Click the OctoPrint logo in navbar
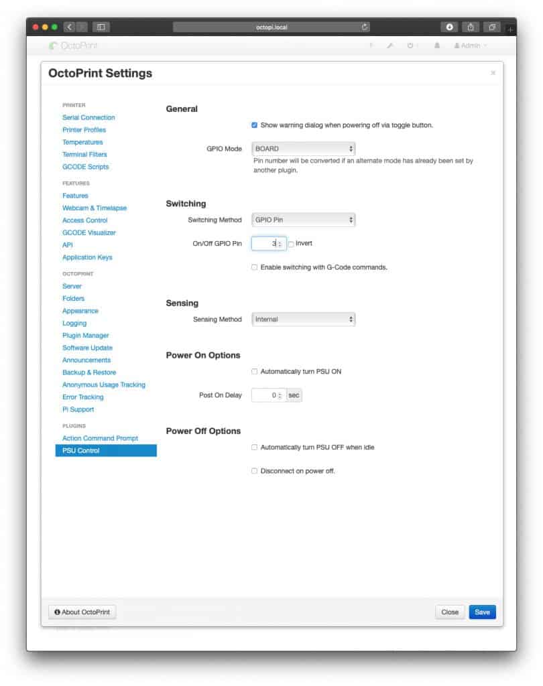Image resolution: width=543 pixels, height=686 pixels. pyautogui.click(x=72, y=46)
